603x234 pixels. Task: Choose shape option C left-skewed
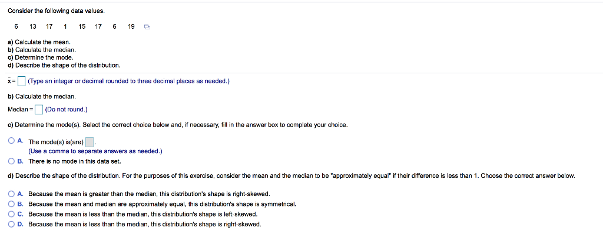[12, 213]
